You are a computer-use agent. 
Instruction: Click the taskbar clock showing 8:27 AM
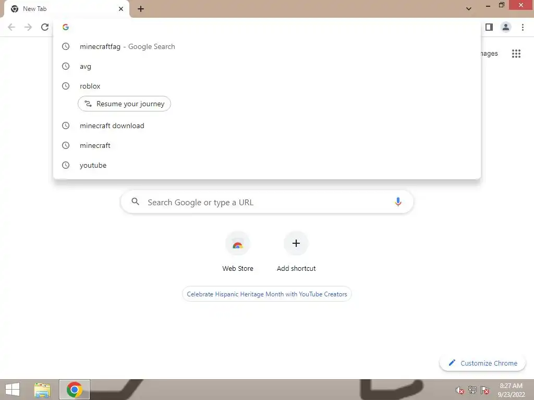click(511, 390)
